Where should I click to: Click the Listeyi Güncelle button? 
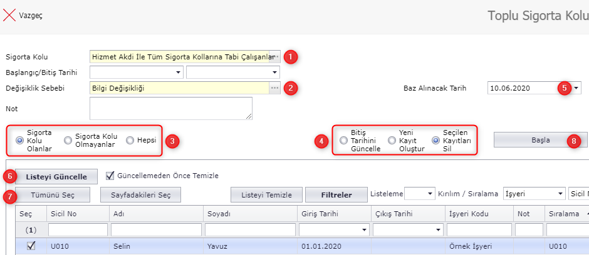tap(56, 176)
